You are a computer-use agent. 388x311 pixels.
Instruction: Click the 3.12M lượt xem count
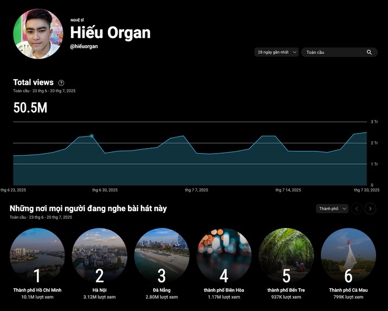(100, 297)
